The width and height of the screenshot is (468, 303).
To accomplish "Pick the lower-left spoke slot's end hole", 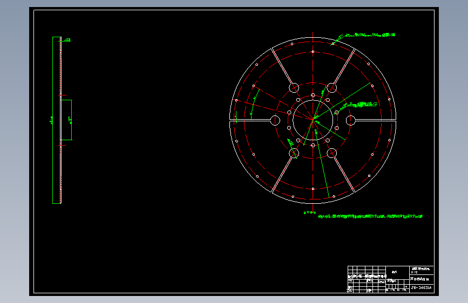I will pyautogui.click(x=294, y=153).
